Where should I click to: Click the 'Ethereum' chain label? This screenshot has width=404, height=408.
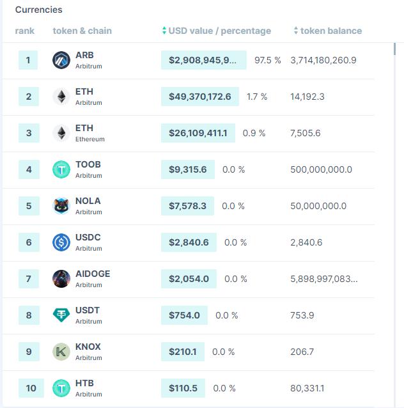coord(90,139)
